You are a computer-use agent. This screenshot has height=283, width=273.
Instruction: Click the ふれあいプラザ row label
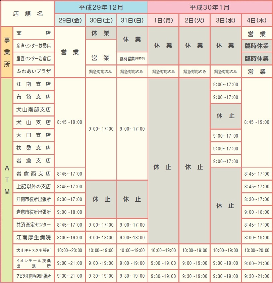tap(34, 71)
